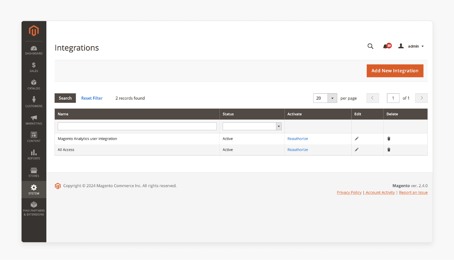
Task: Edit Magento Analytics user integration
Action: [x=356, y=139]
